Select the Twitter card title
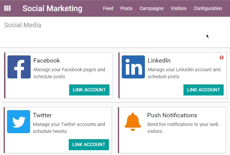 pos(42,115)
